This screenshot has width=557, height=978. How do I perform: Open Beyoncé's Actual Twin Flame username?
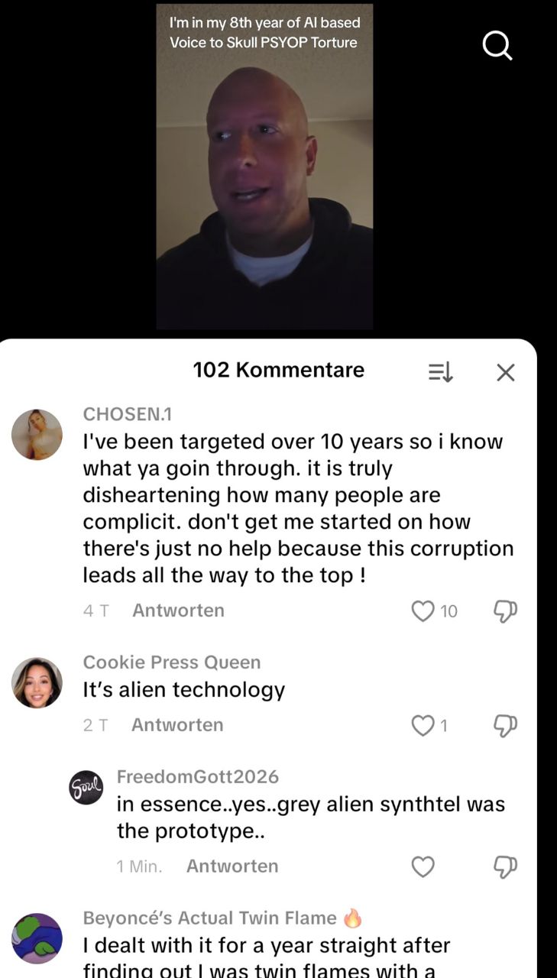point(210,918)
